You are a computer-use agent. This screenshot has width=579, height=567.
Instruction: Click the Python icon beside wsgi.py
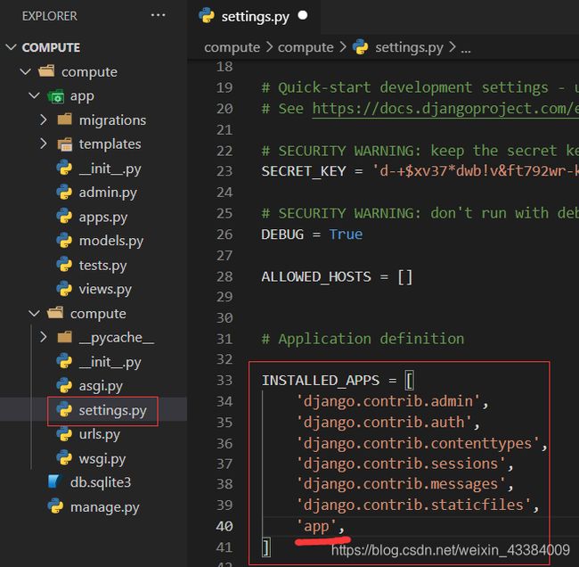tap(64, 458)
